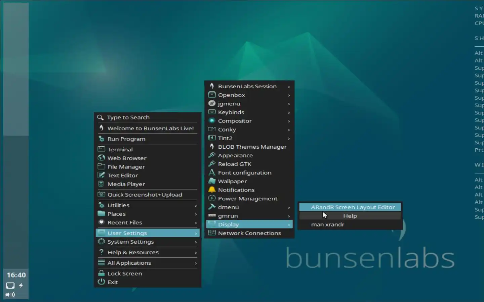Click the Wallpaper icon
484x302 pixels.
tap(212, 181)
